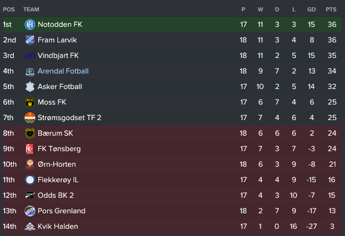345x236 pixels.
Task: Click the Pors Grenland club badge
Action: (30, 211)
